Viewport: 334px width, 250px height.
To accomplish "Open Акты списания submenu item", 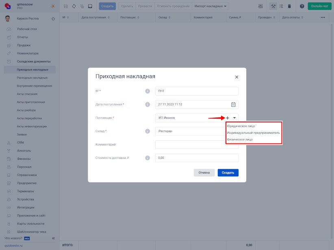I will pos(27,94).
